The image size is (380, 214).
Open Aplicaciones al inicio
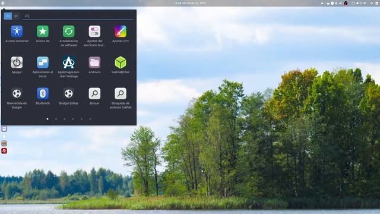click(43, 67)
